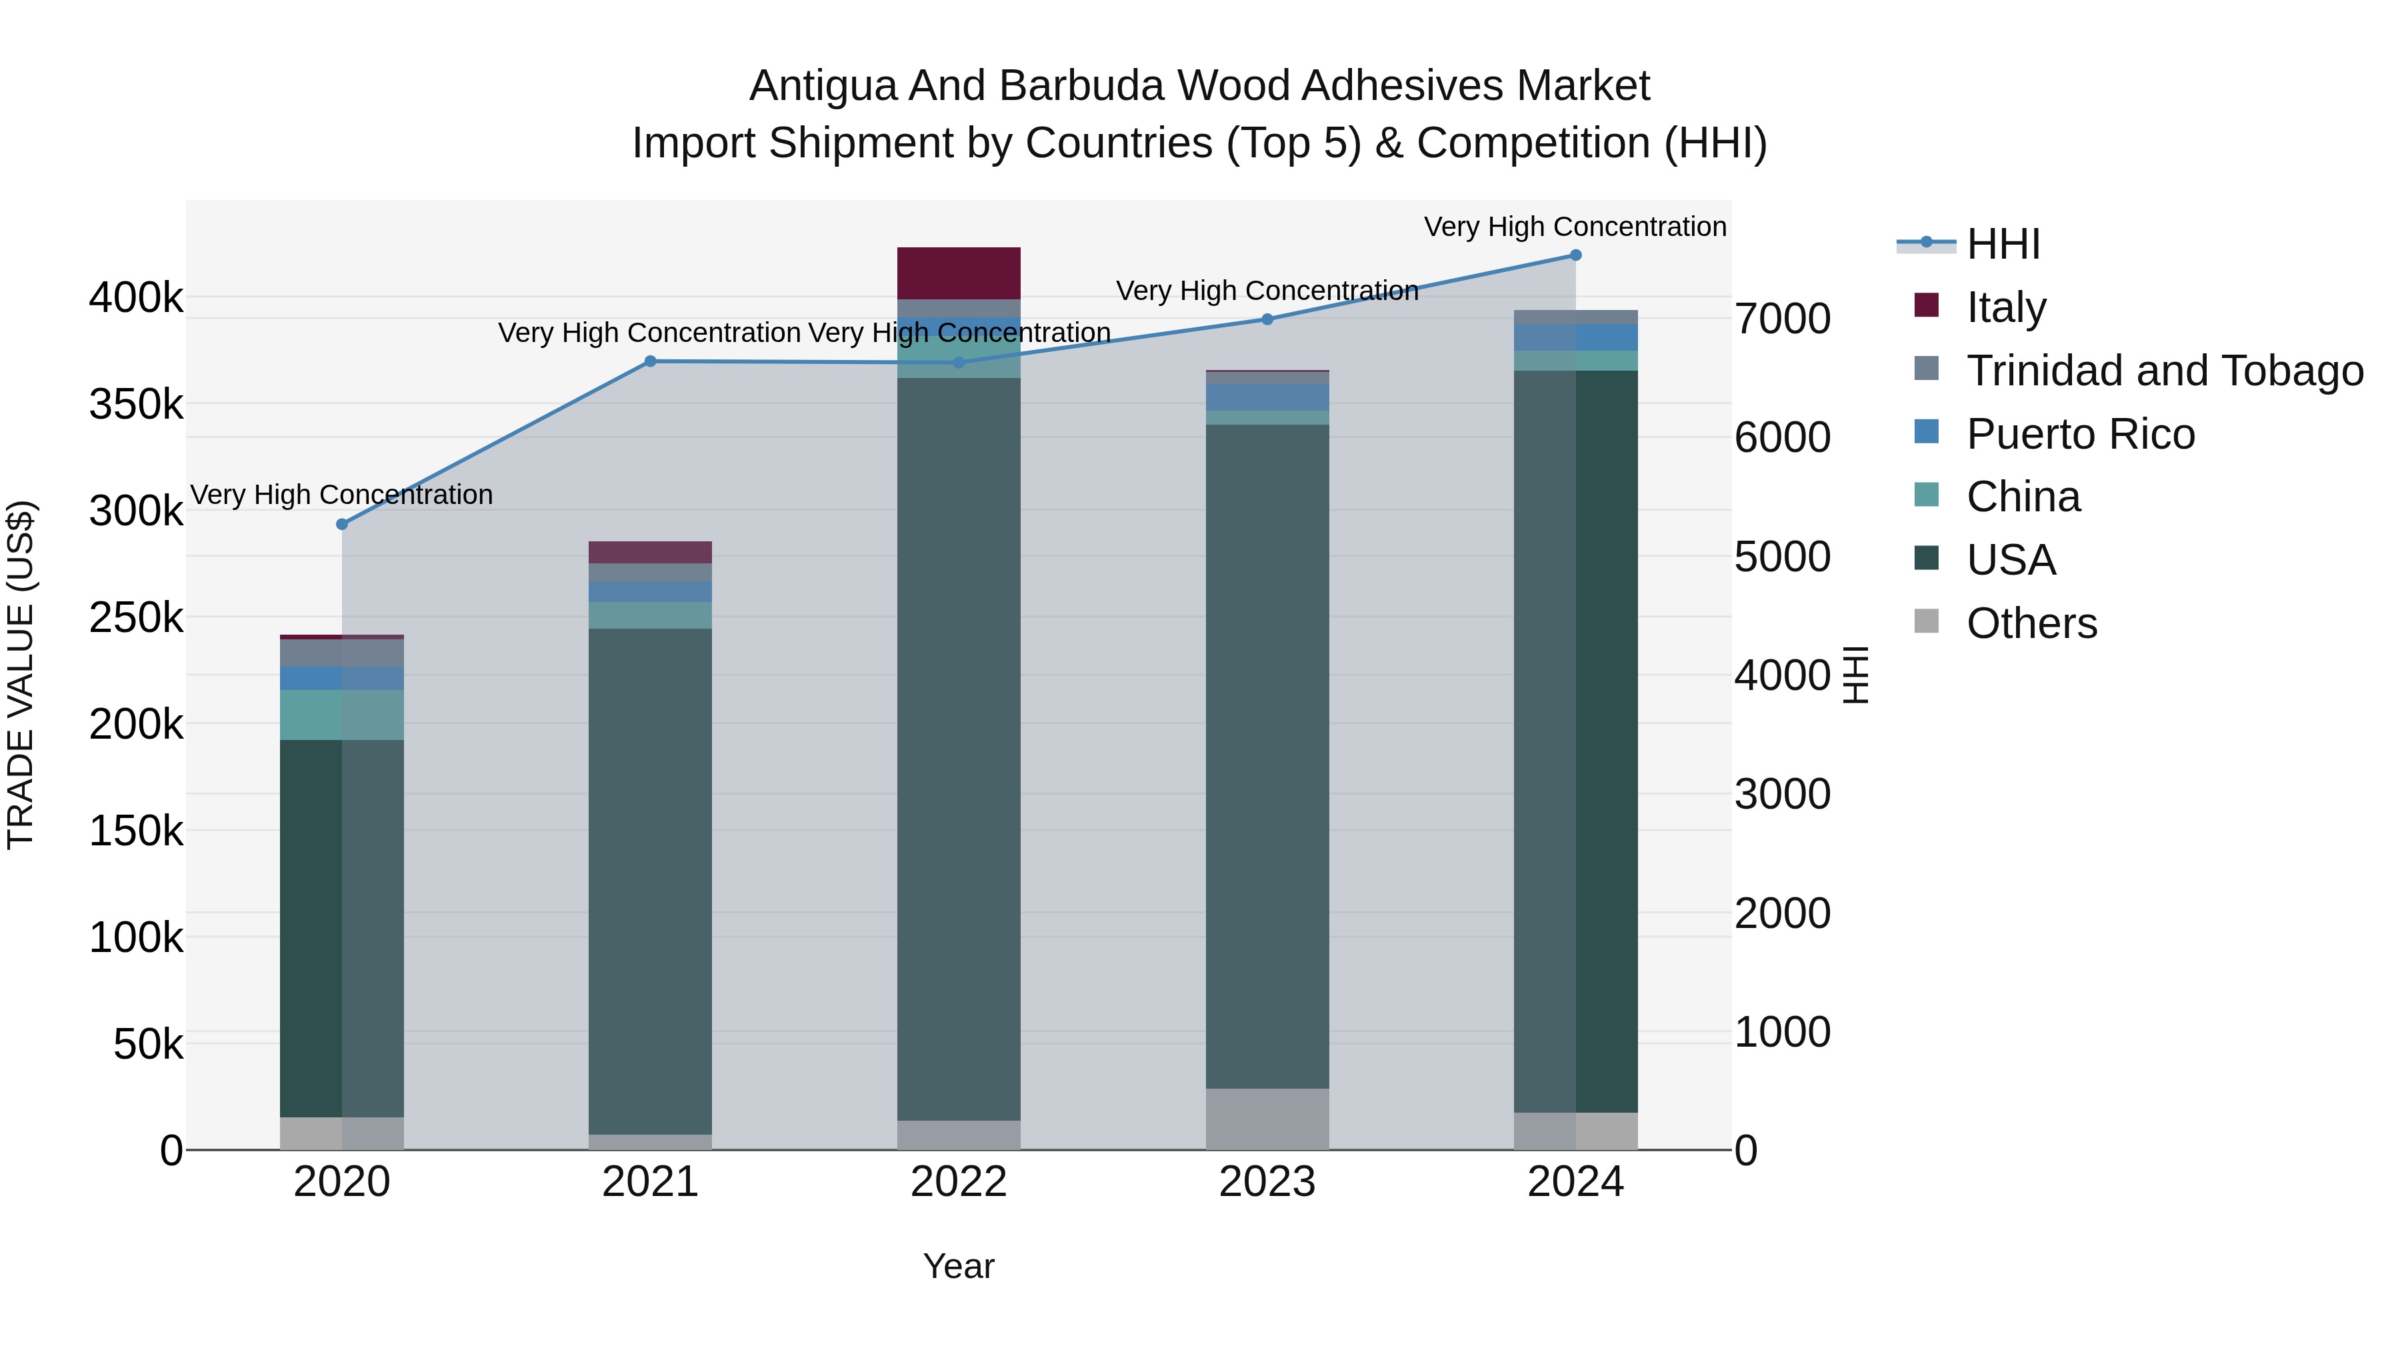The width and height of the screenshot is (2400, 1350).
Task: Click the chart title text
Action: [1200, 113]
